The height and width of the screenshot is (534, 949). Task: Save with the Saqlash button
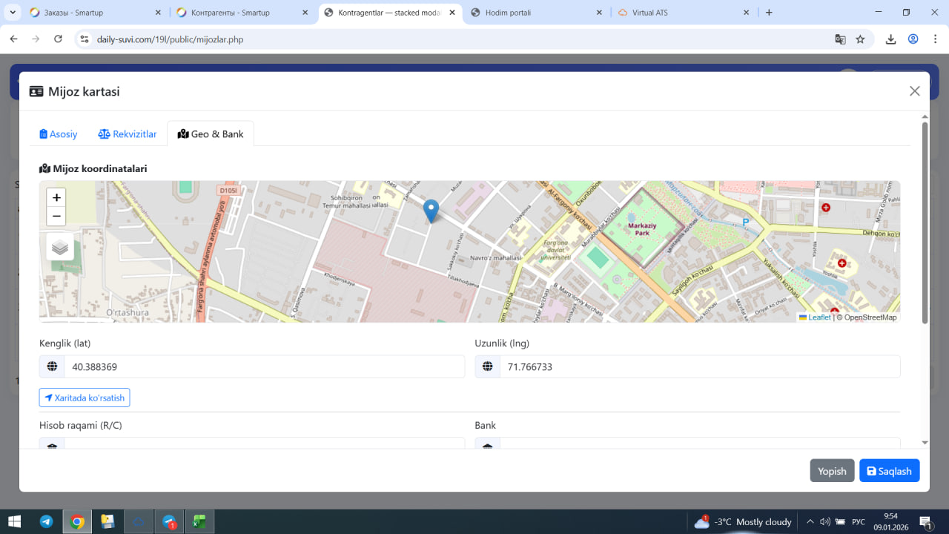(889, 471)
